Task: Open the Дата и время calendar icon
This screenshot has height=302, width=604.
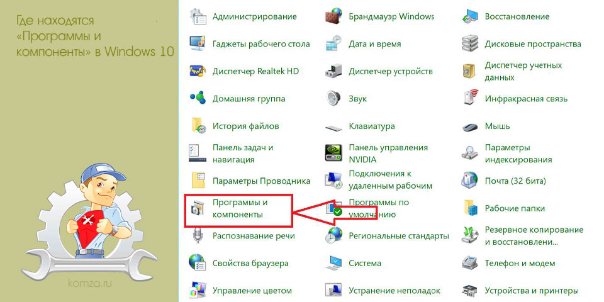Action: point(333,43)
